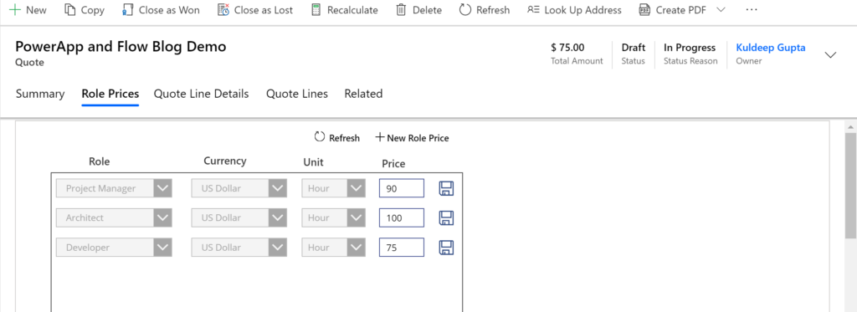Click the Delete trash icon
857x312 pixels.
401,10
